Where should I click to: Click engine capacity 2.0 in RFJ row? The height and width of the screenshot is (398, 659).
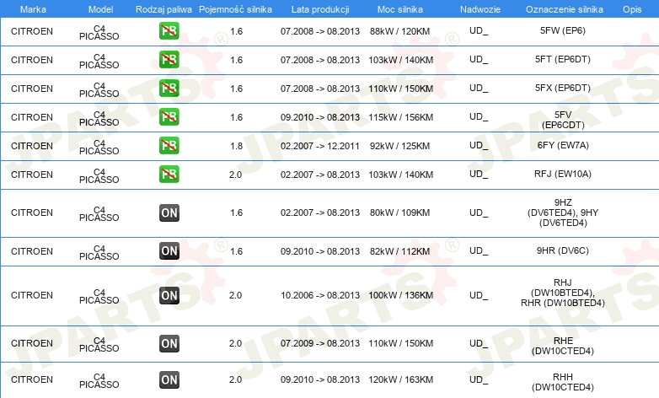point(235,175)
